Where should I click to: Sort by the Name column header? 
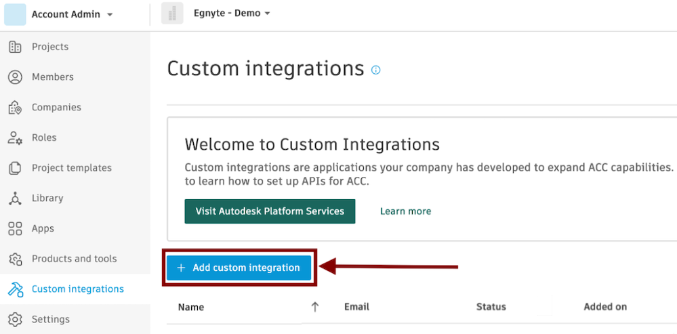tap(191, 308)
